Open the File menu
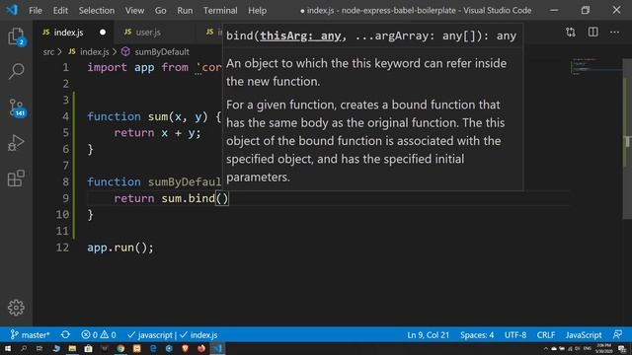Image resolution: width=632 pixels, height=355 pixels. [36, 11]
